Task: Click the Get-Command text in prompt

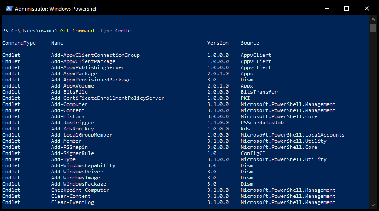Action: pos(77,31)
